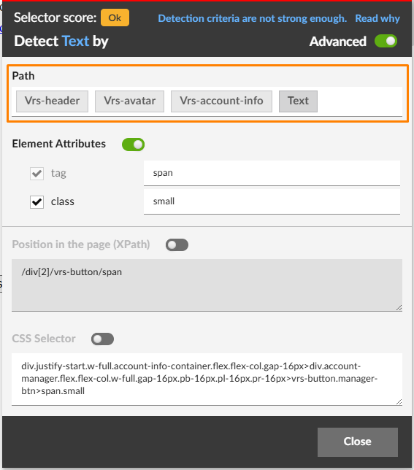This screenshot has height=470, width=414.
Task: Click Detection criteria are not strong enough message
Action: coord(252,18)
